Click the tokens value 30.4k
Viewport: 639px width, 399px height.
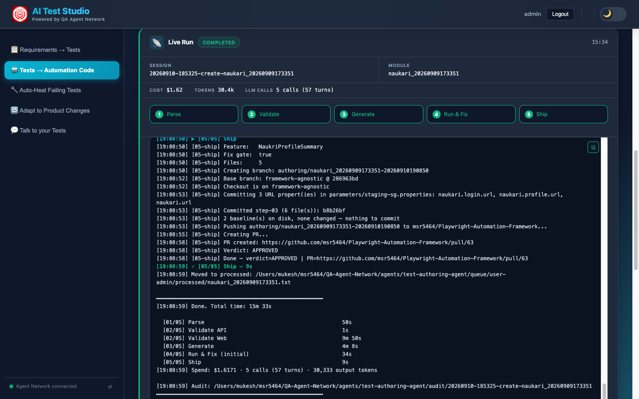click(226, 90)
